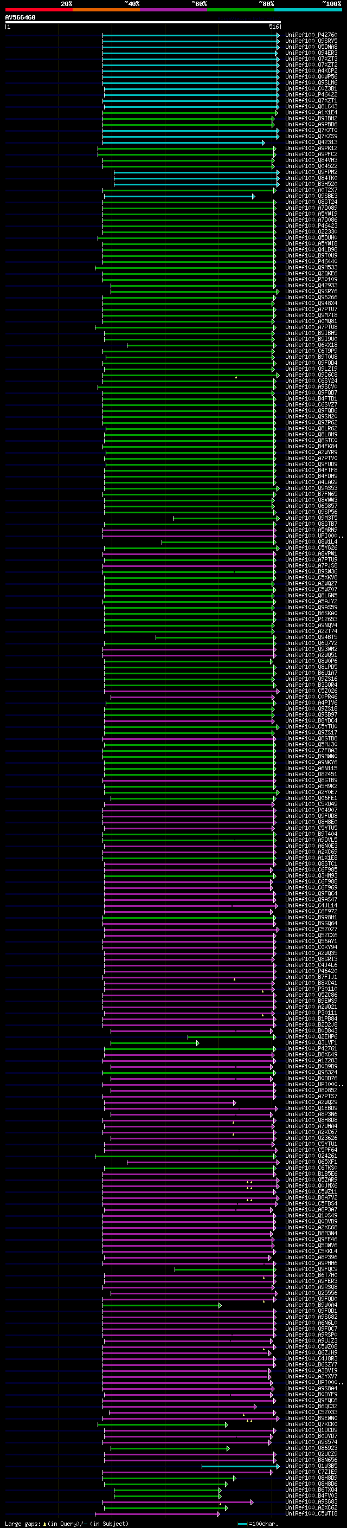
Task: Click label UniRef100_Q3HM93
Action: (311, 876)
